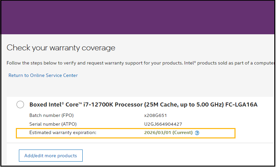Click the batch number value x208G651
This screenshot has height=168, width=276.
[155, 116]
